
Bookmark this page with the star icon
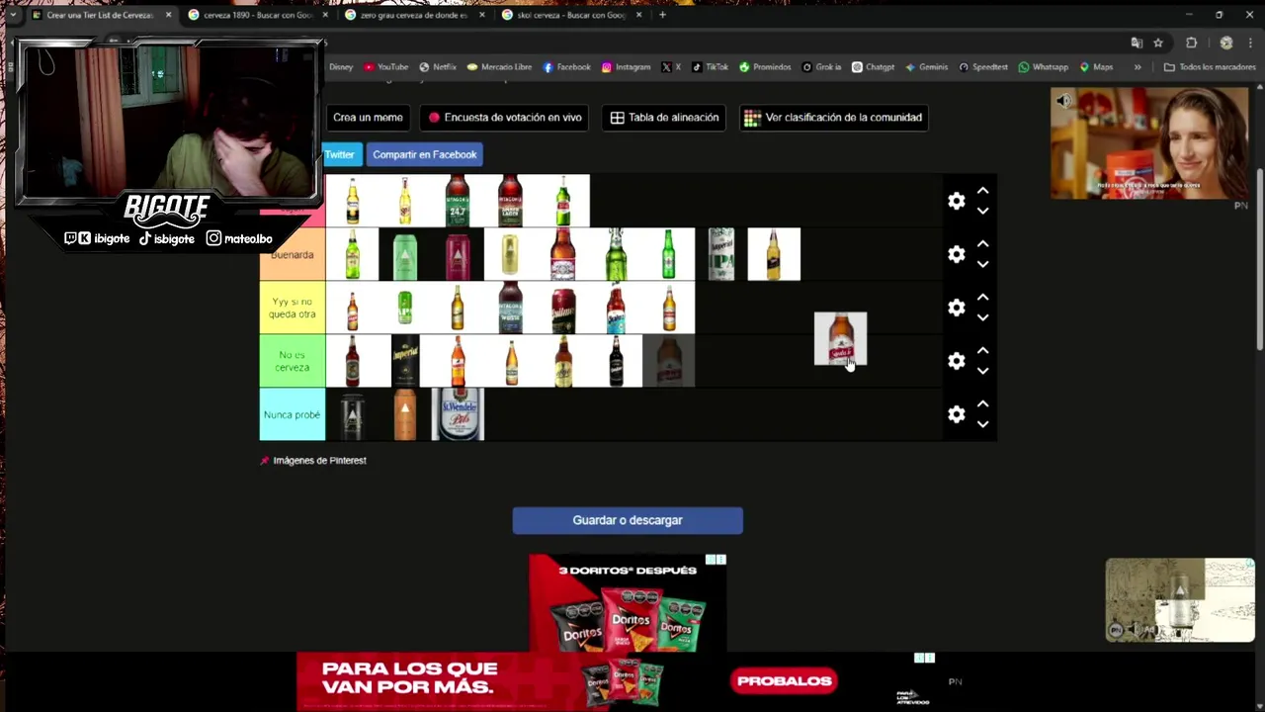1158,43
